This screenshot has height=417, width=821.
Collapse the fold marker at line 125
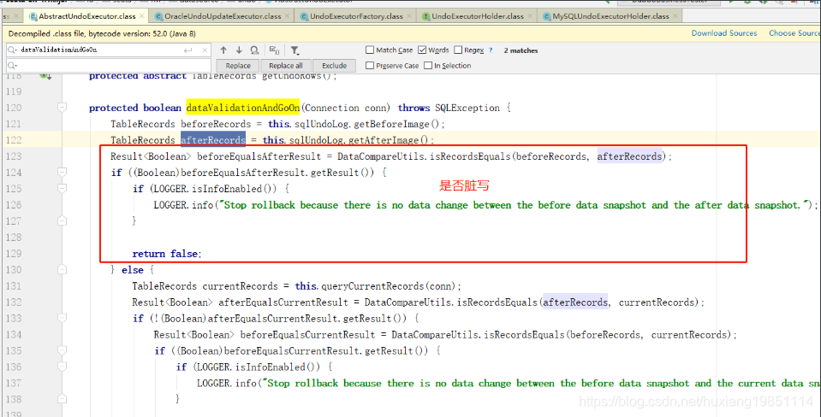[x=62, y=188]
